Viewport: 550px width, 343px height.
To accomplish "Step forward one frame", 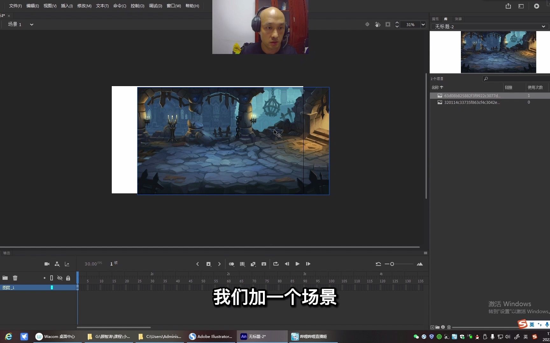I will (308, 264).
